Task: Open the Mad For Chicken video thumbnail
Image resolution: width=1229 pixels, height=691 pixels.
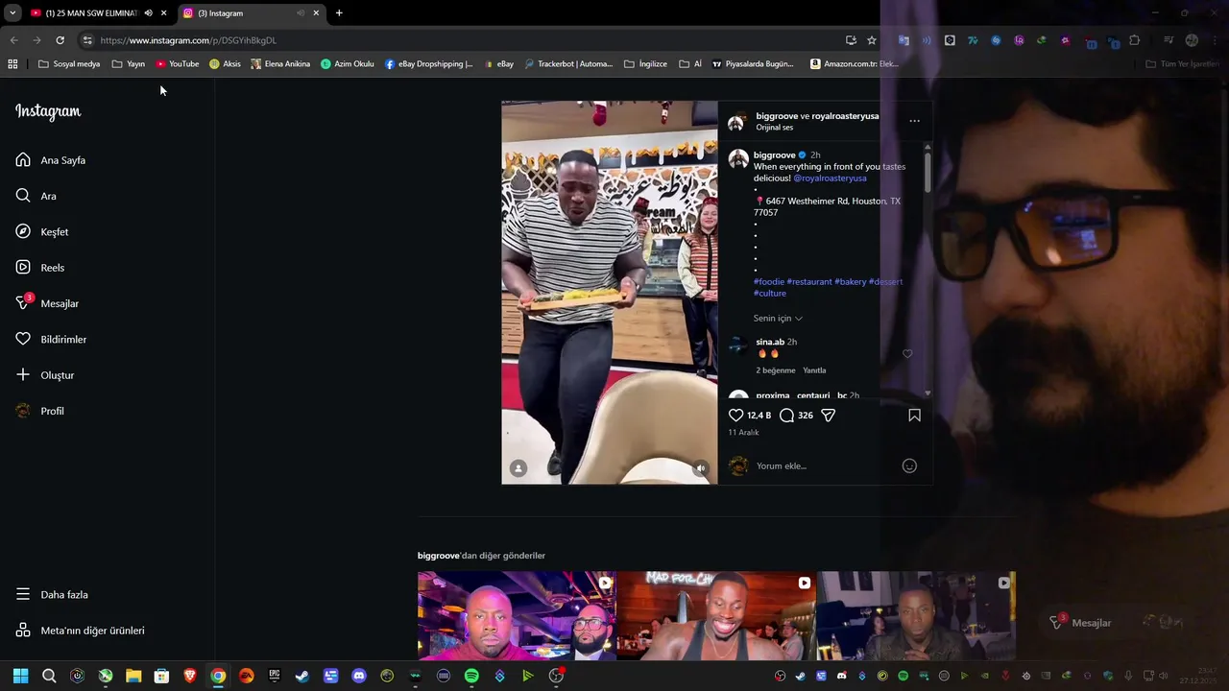Action: point(716,615)
